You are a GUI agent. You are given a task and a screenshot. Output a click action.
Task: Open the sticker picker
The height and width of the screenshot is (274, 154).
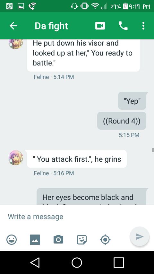pyautogui.click(x=81, y=239)
